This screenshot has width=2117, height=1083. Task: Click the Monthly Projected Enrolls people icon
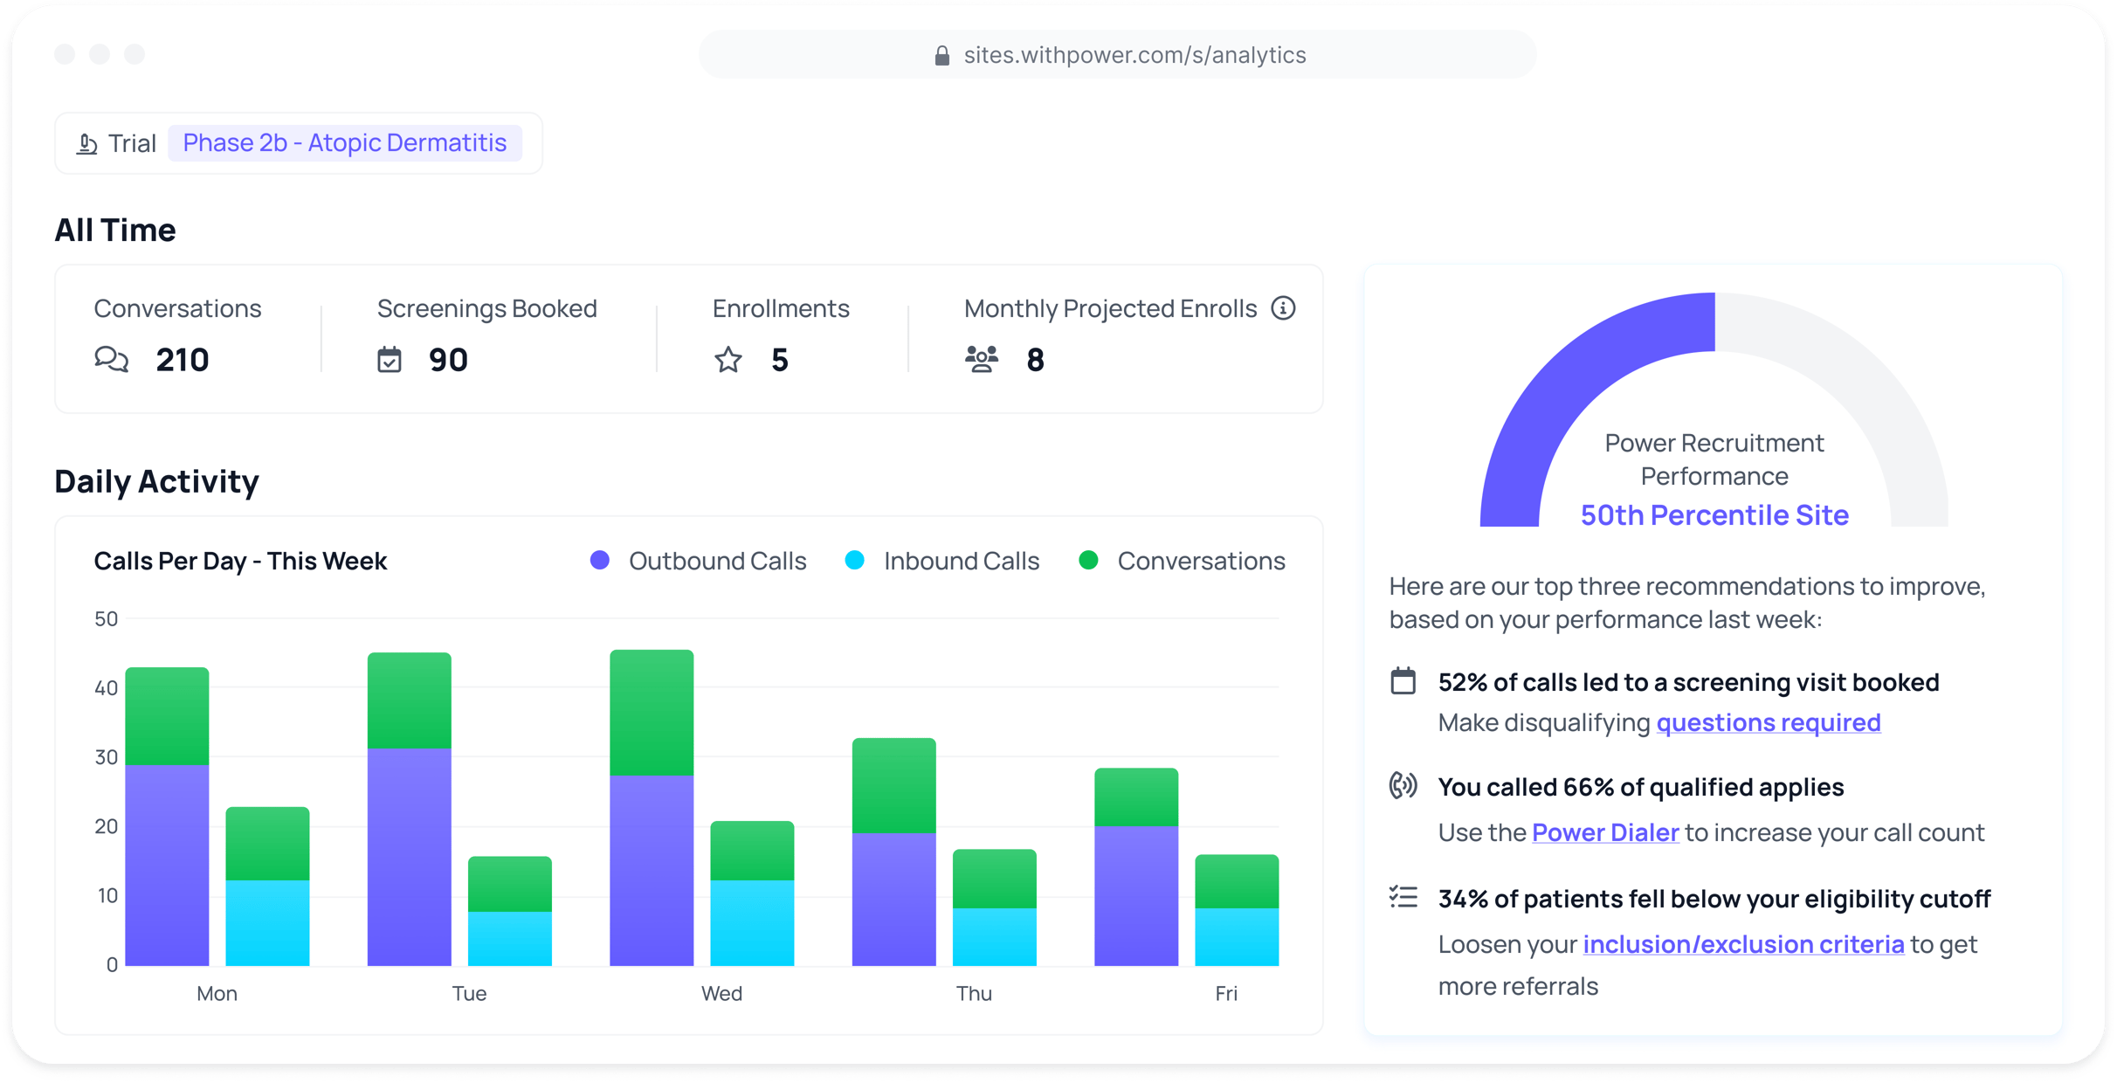(x=980, y=358)
